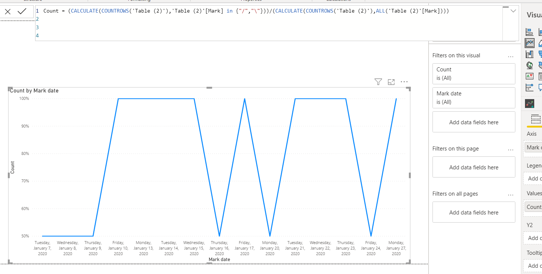Screen dimensions: 542x274
Task: Click the Monday, January 20, 2020 axis label
Action: click(x=270, y=248)
